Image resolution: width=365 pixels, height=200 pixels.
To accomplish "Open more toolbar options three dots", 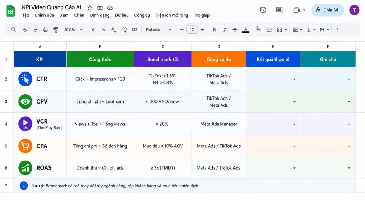I will [x=338, y=30].
